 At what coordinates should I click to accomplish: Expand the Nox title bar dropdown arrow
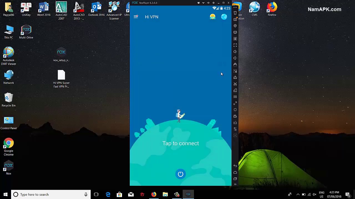pos(203,3)
